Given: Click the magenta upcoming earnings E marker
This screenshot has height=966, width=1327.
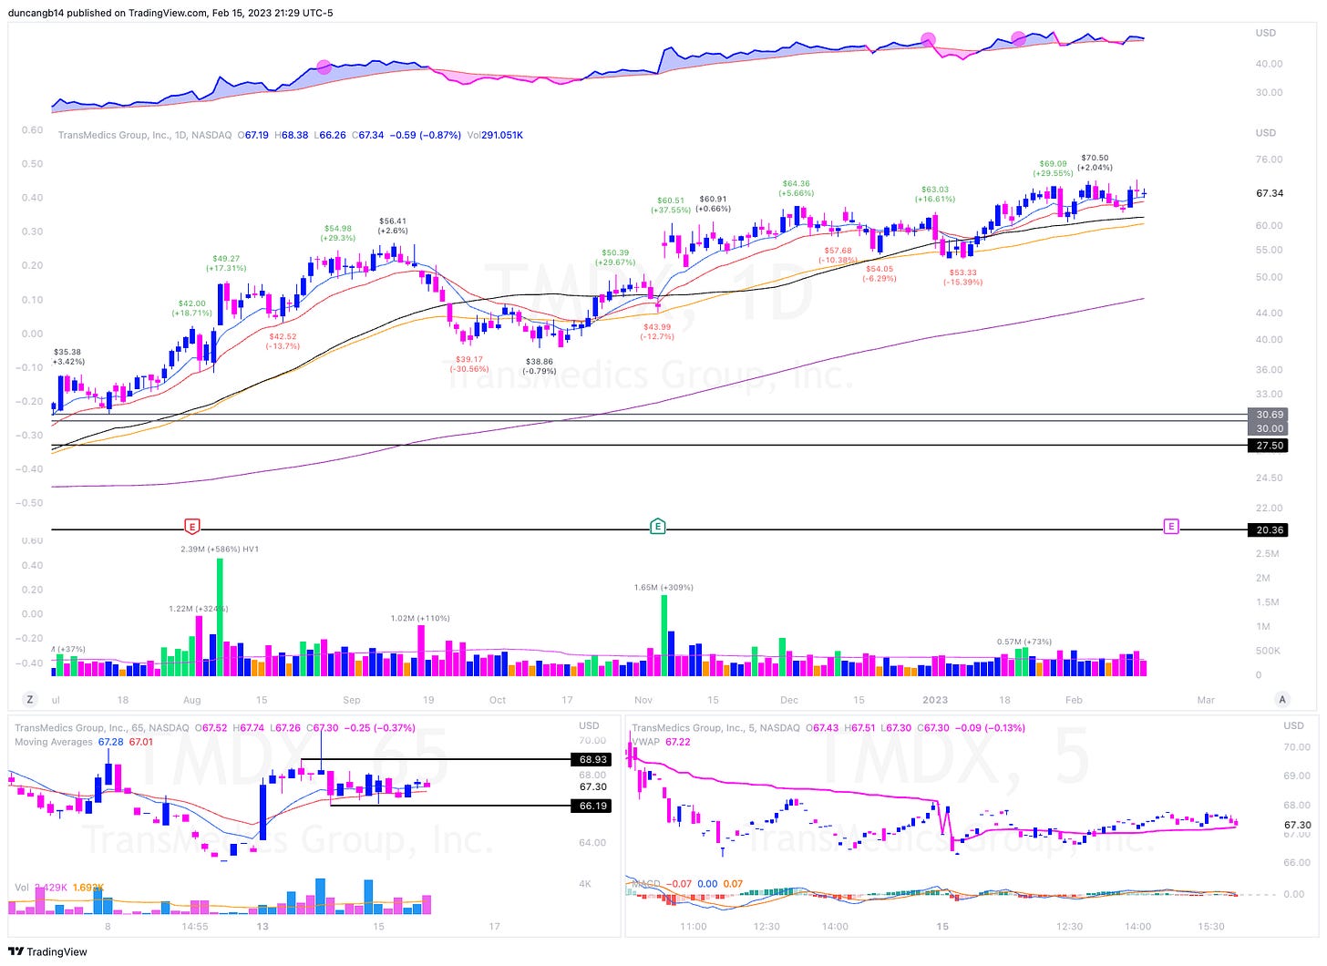Looking at the screenshot, I should point(1171,526).
